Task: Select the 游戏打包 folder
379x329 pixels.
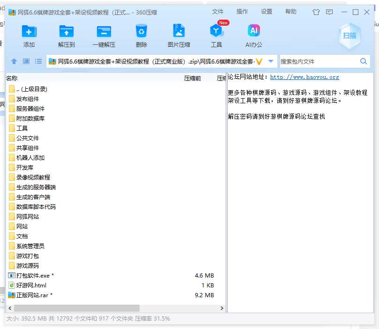Action: (x=24, y=256)
